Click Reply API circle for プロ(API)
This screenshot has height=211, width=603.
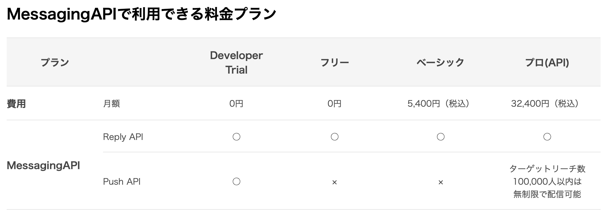tap(547, 137)
